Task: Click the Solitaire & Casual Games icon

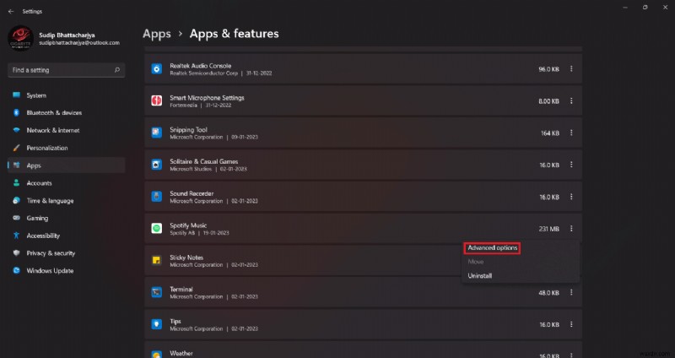Action: coord(157,165)
